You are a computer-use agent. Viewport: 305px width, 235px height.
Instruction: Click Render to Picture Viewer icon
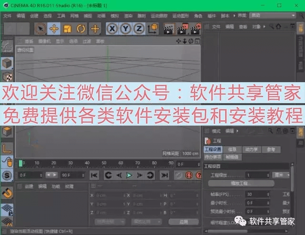(x=182, y=29)
